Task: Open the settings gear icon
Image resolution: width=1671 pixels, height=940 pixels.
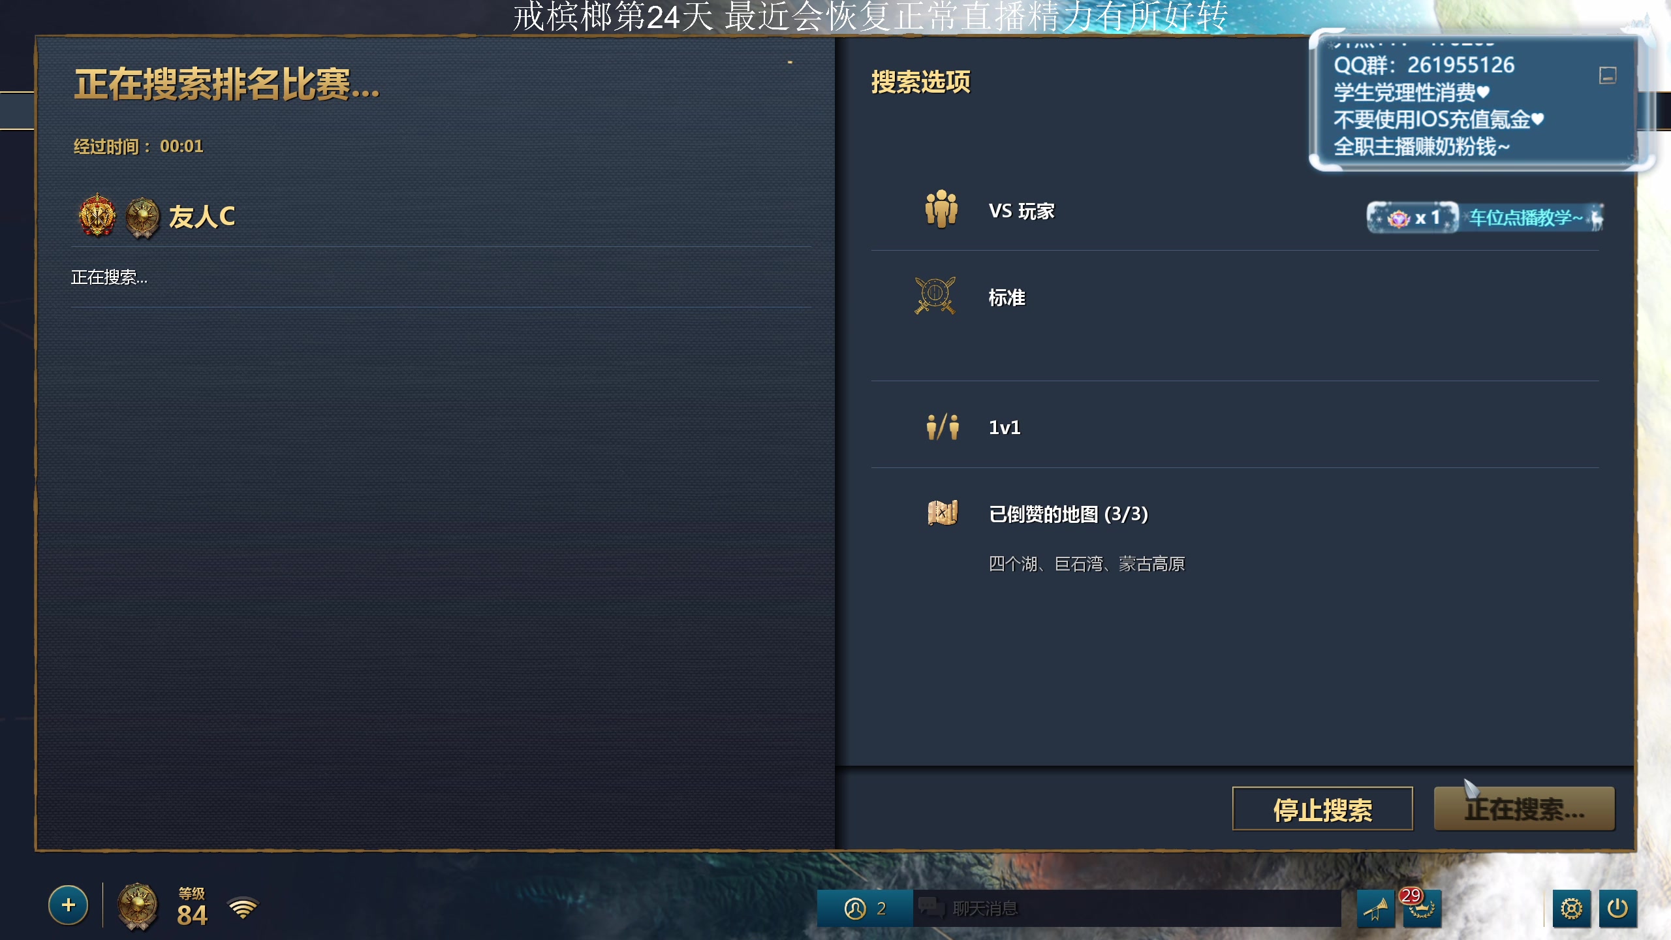Action: coord(1572,908)
